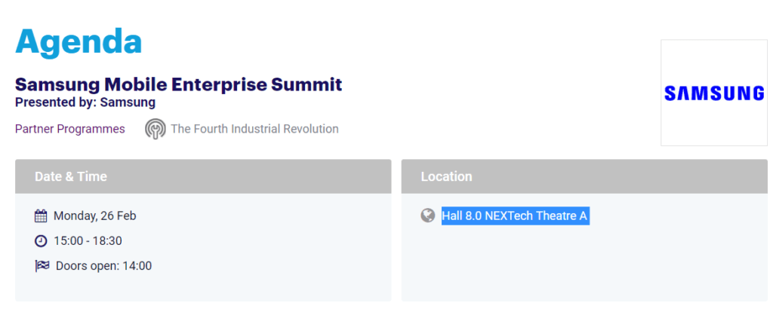Click the 15:00 - 18:30 time range
This screenshot has width=773, height=312.
(88, 241)
